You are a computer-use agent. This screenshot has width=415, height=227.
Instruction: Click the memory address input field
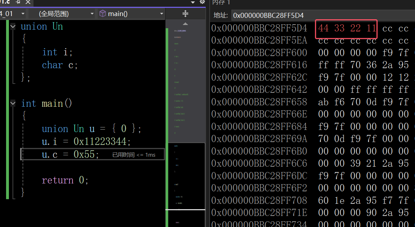323,15
